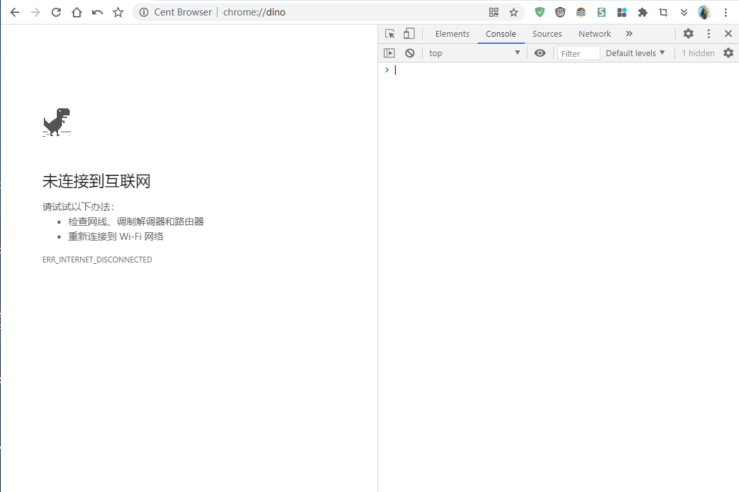
Task: Toggle the device toolbar icon
Action: pos(409,34)
